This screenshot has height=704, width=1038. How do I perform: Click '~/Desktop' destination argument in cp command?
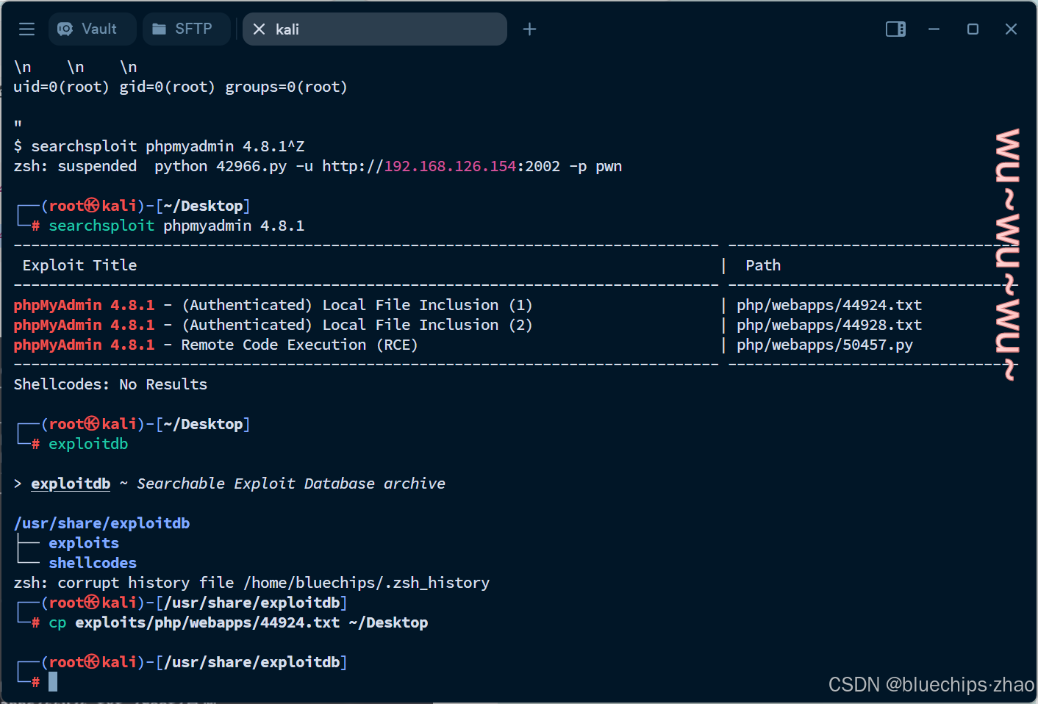(x=388, y=622)
